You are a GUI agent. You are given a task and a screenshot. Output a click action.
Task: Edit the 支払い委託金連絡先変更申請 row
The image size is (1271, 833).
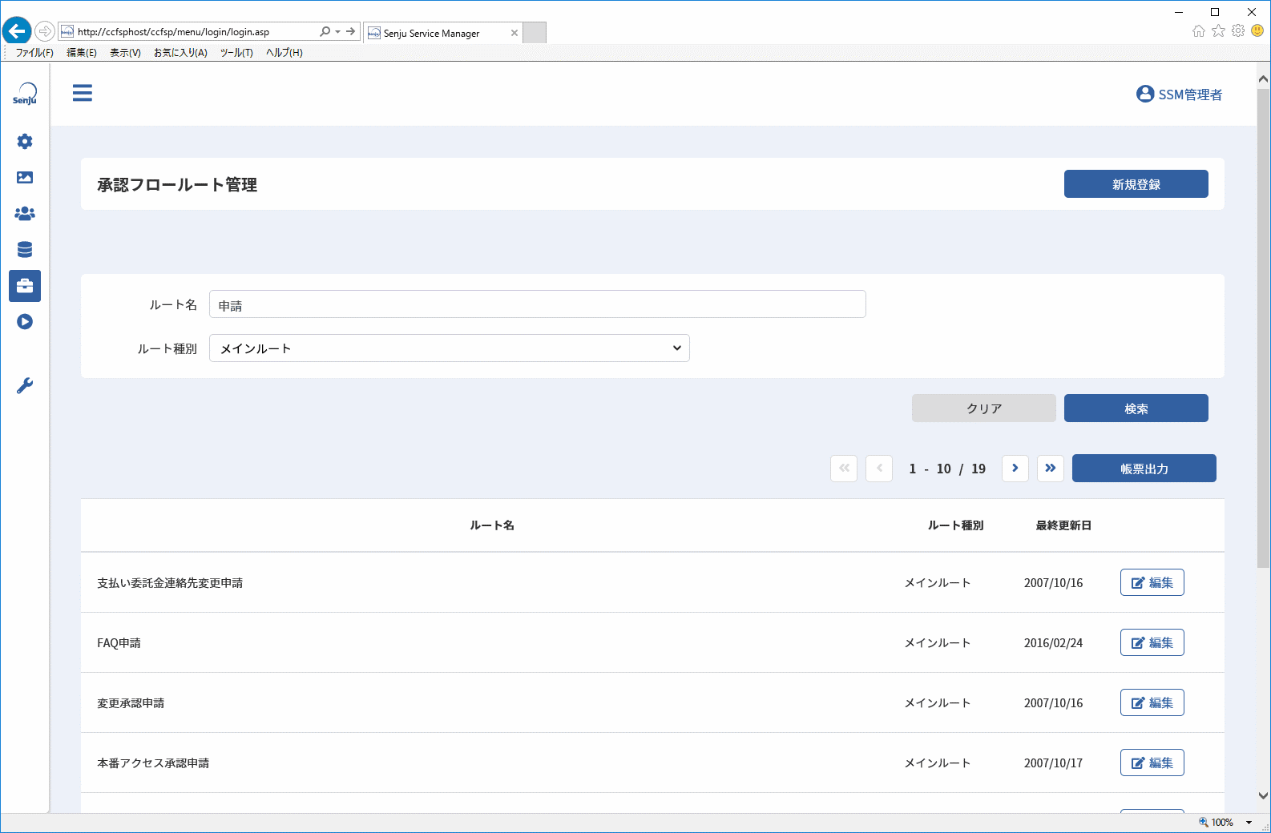click(x=1152, y=582)
